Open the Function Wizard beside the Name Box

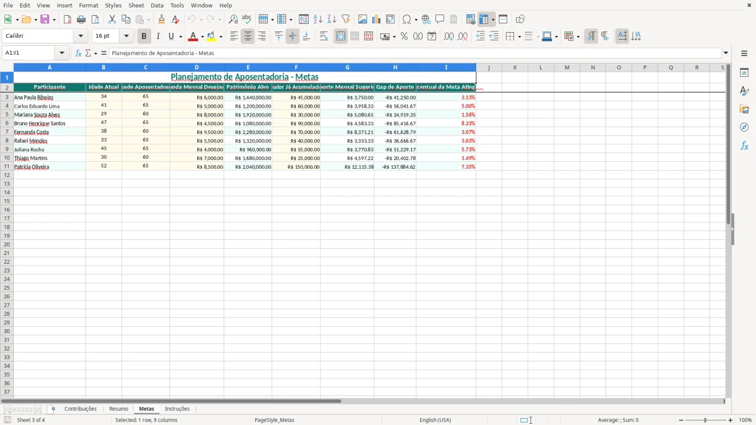tap(78, 54)
